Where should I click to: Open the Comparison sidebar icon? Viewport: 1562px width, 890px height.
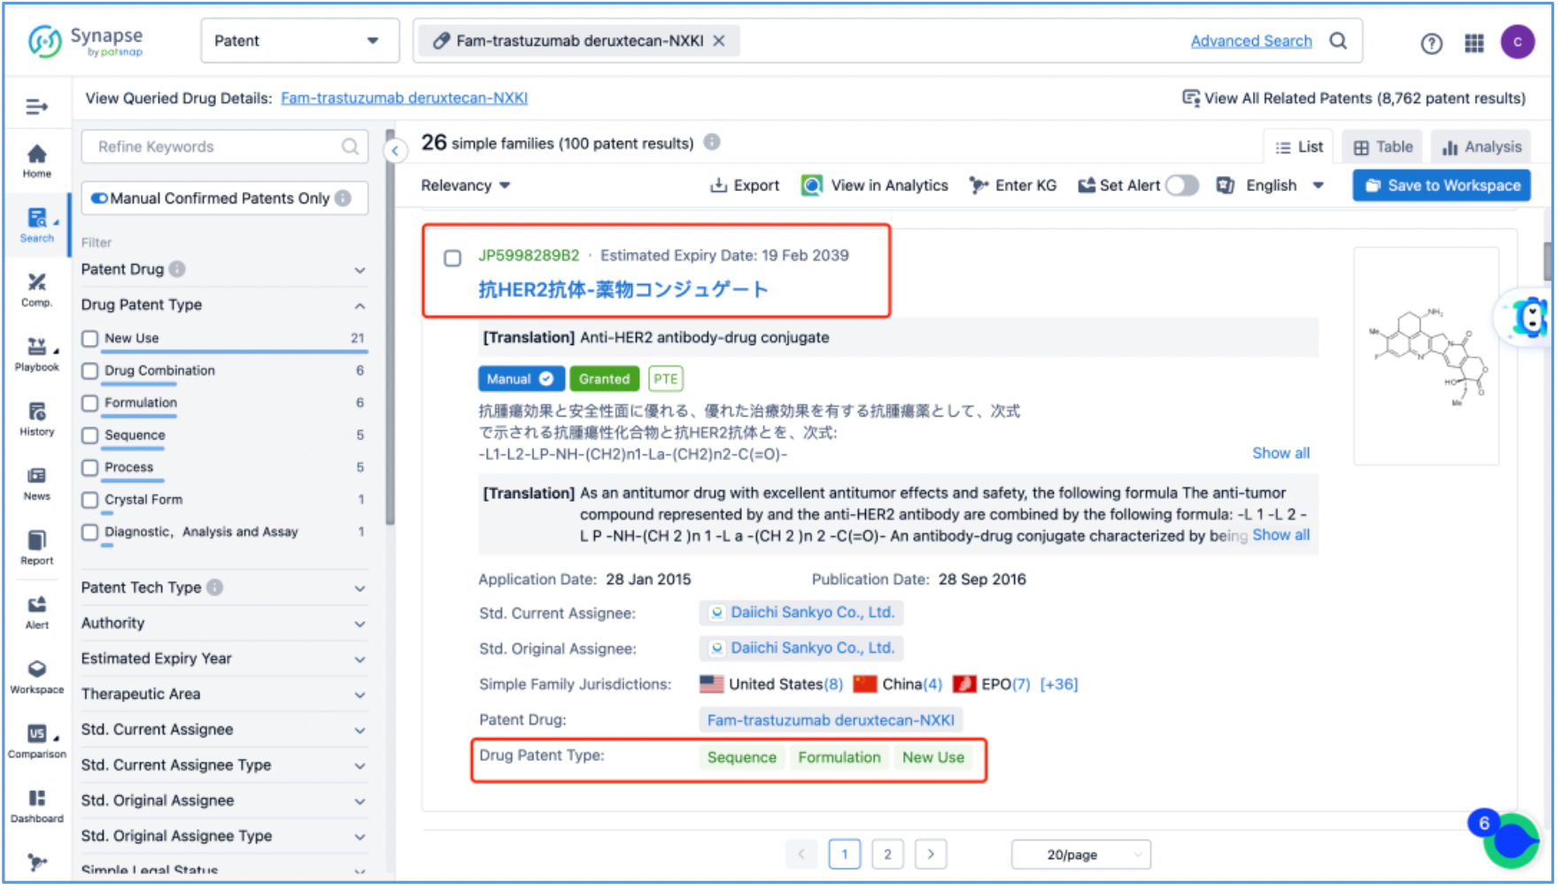coord(37,742)
